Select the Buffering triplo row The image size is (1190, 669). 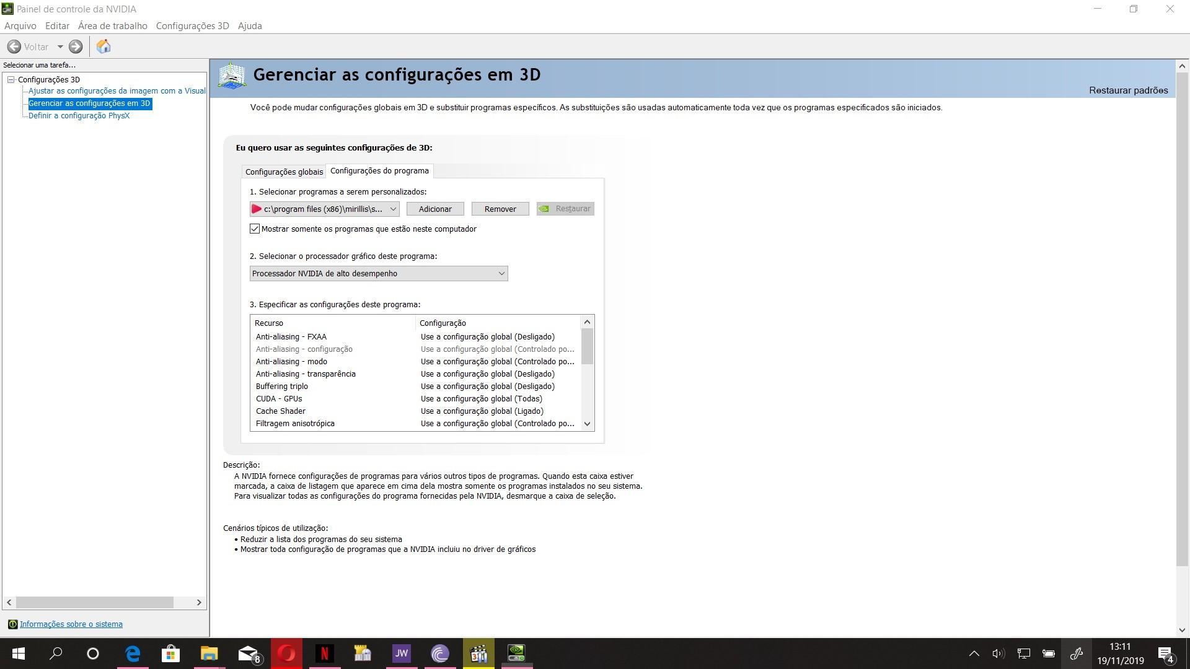[415, 387]
